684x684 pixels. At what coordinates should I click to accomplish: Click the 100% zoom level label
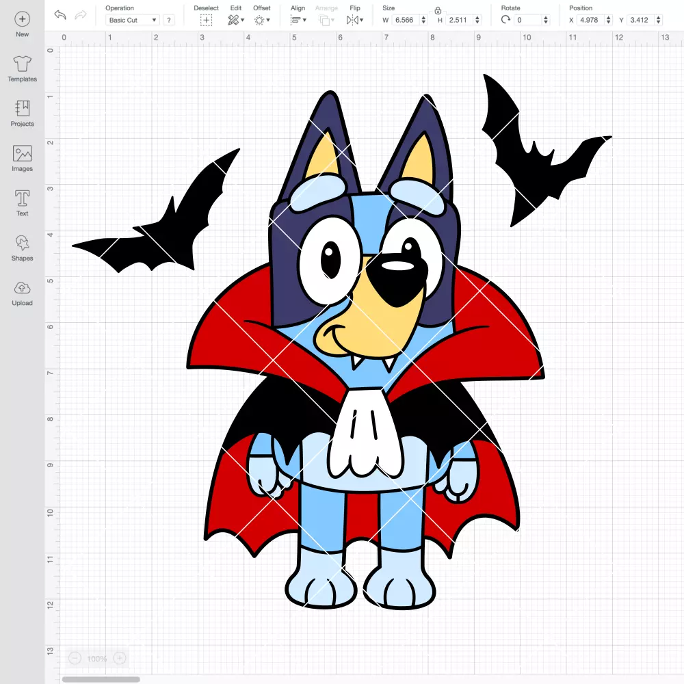point(97,659)
